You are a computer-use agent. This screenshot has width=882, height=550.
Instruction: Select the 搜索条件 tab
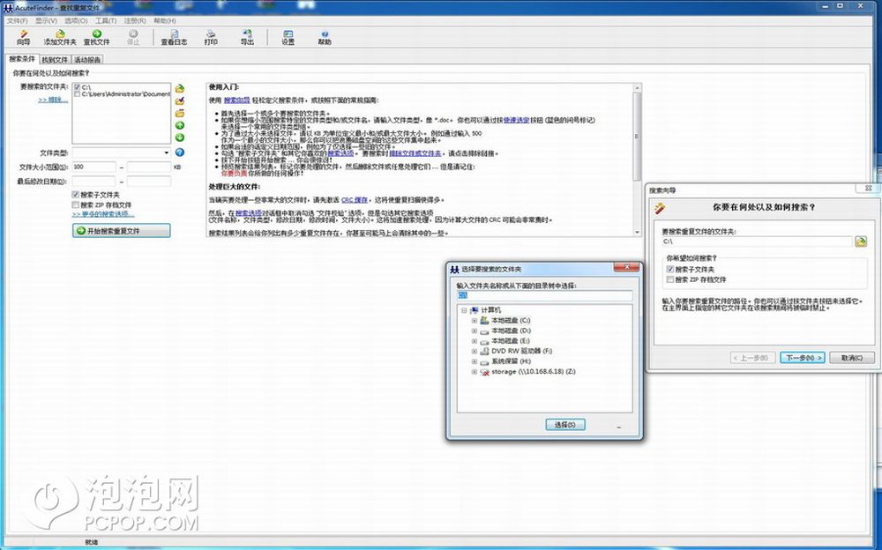(22, 59)
